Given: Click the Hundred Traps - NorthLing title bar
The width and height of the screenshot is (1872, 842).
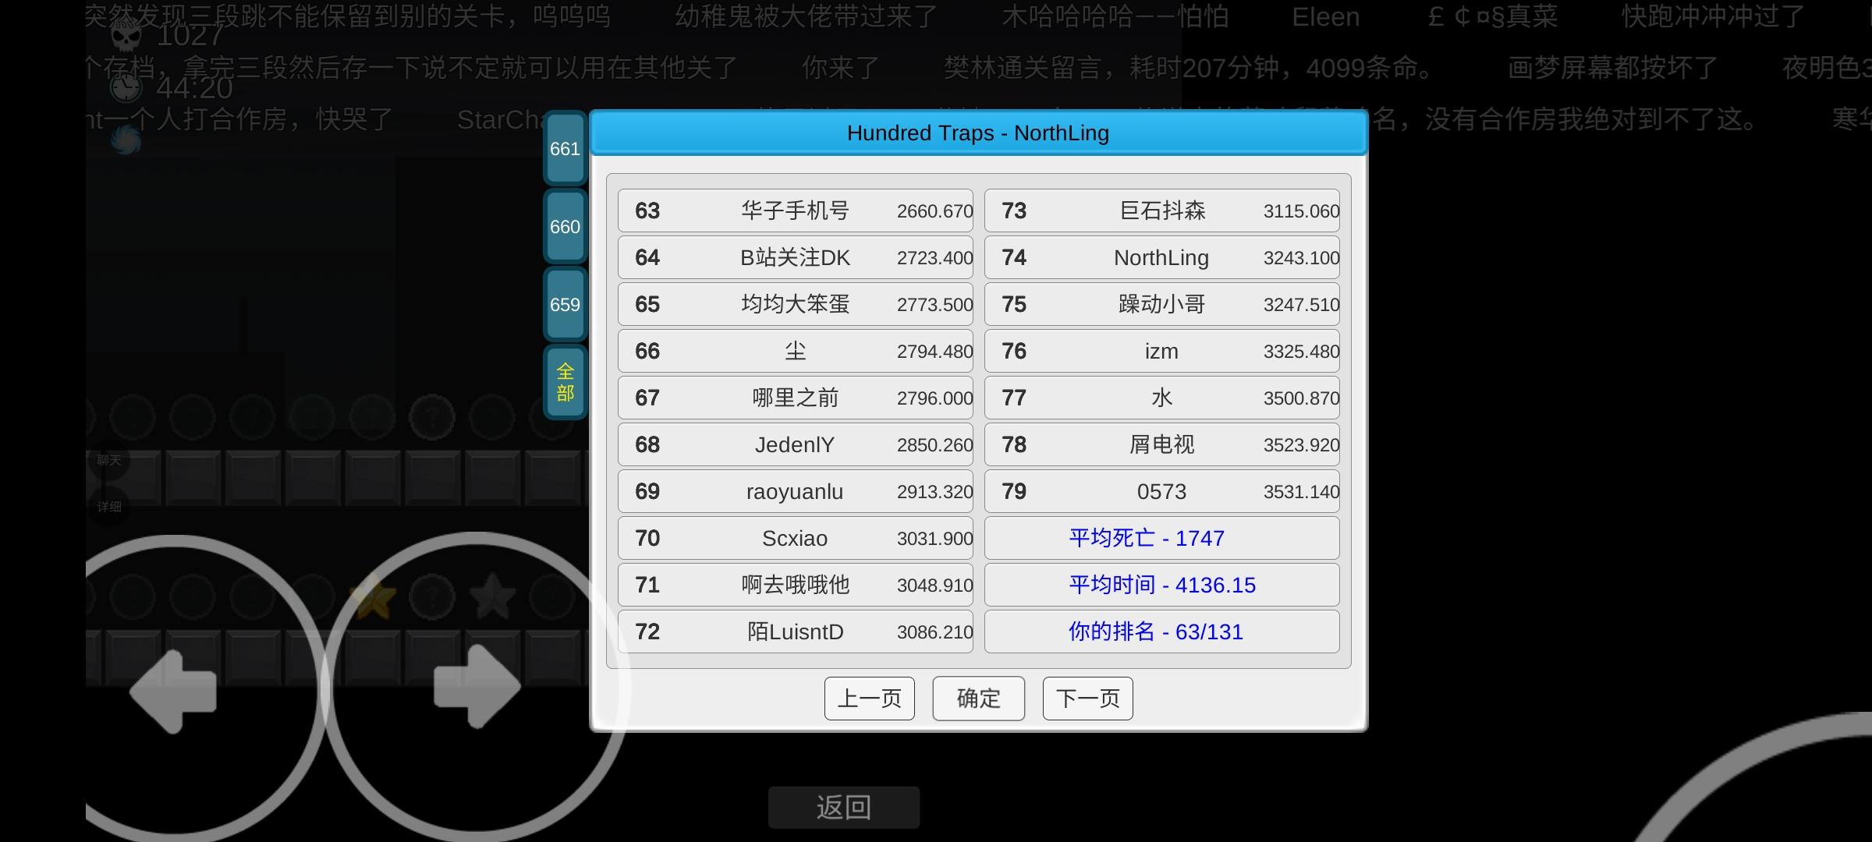Looking at the screenshot, I should pyautogui.click(x=978, y=133).
